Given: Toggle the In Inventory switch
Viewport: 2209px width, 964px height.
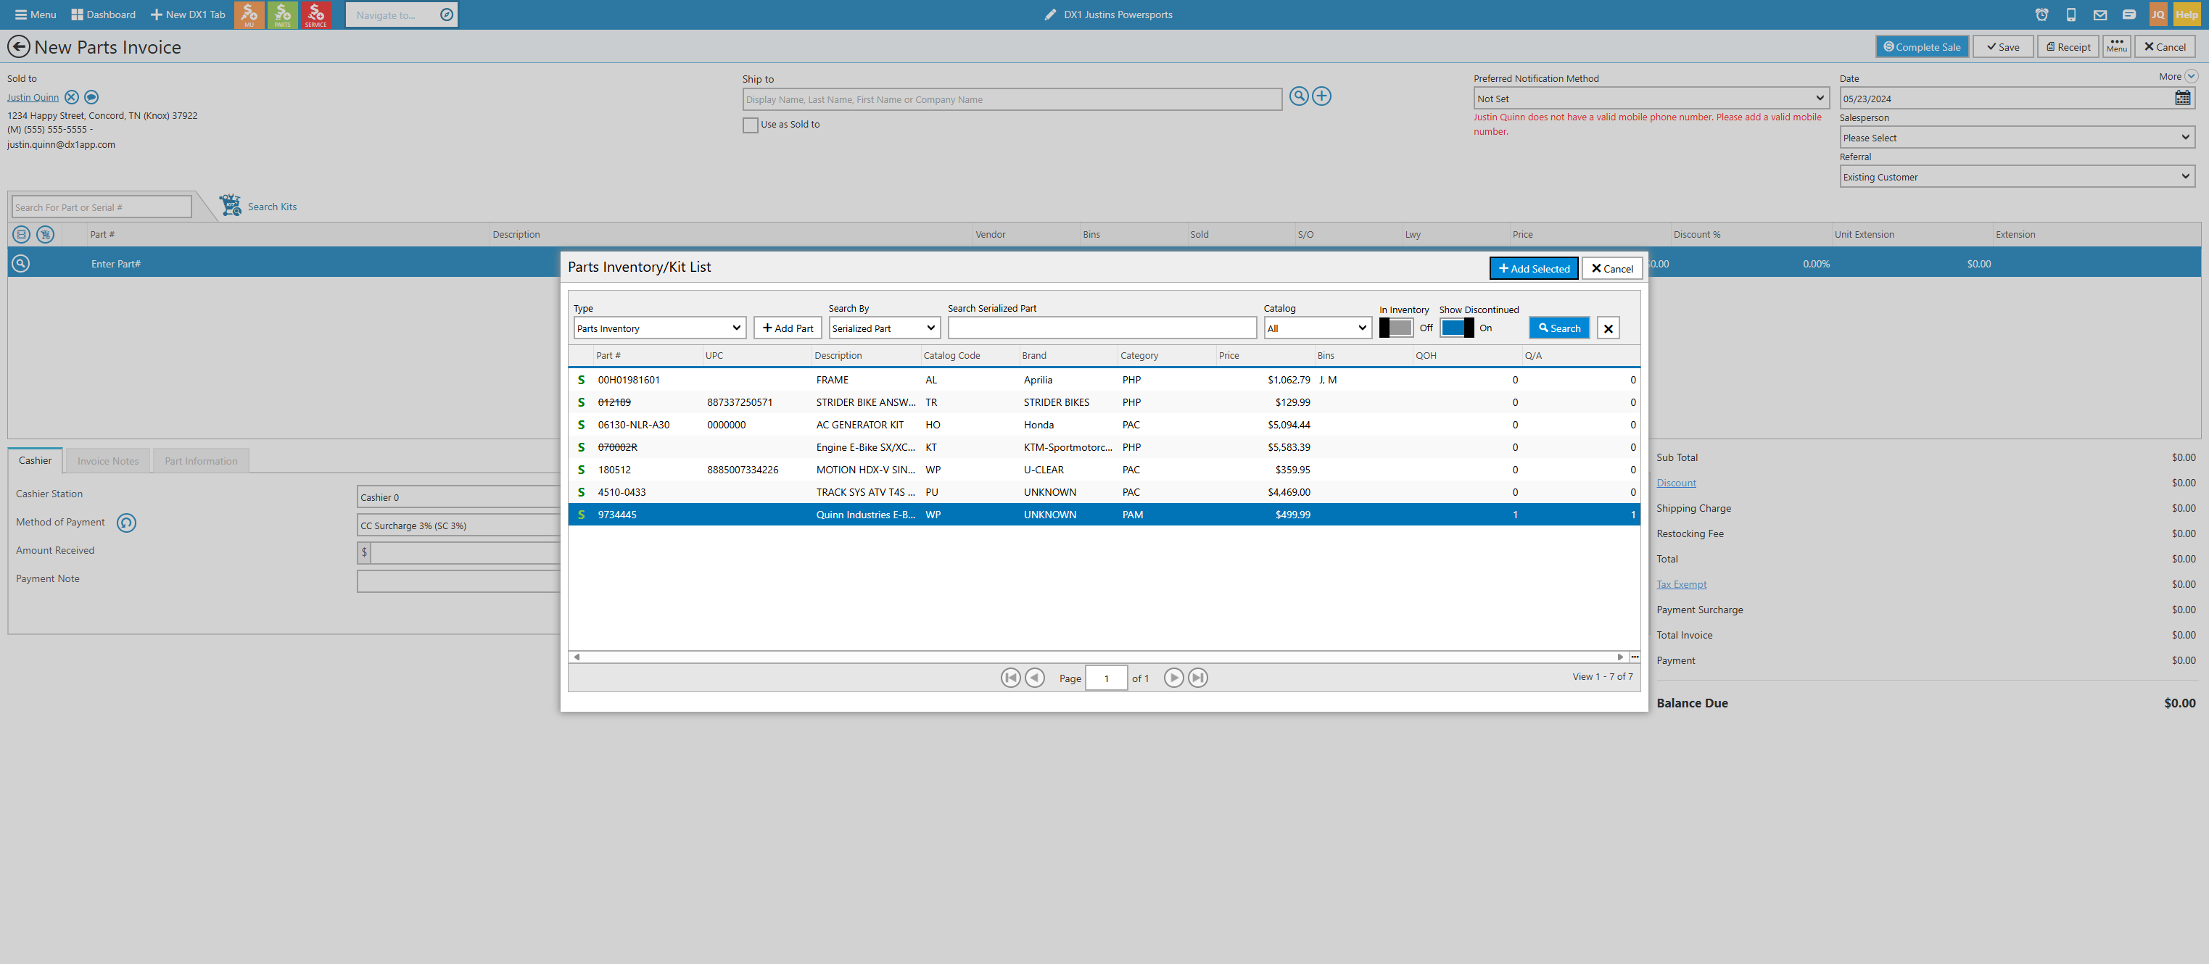Looking at the screenshot, I should coord(1396,328).
